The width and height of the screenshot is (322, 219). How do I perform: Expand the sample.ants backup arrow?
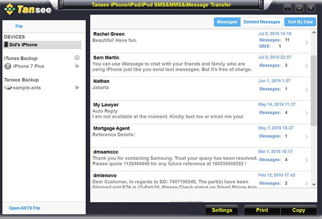(77, 87)
